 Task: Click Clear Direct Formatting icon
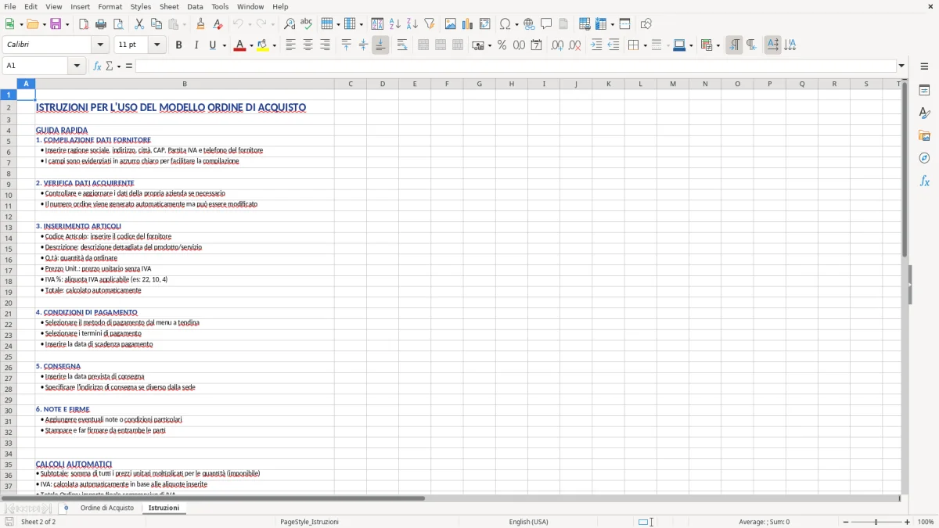[218, 24]
